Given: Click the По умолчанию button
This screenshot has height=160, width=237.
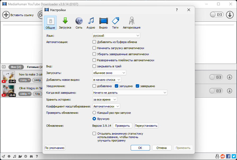Looking at the screenshot, I should tap(55, 148).
